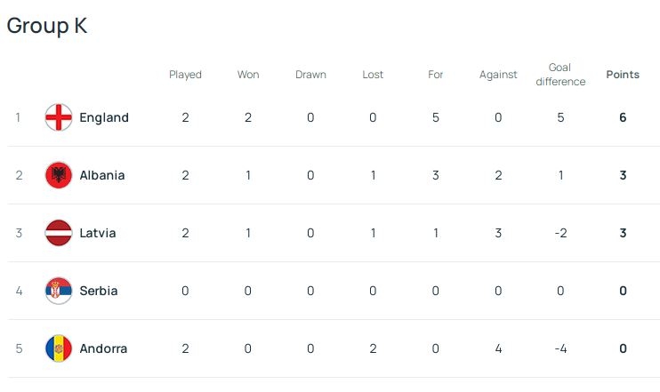Screen dimensions: 660x392
Task: Click the Albania flag icon
Action: point(59,175)
